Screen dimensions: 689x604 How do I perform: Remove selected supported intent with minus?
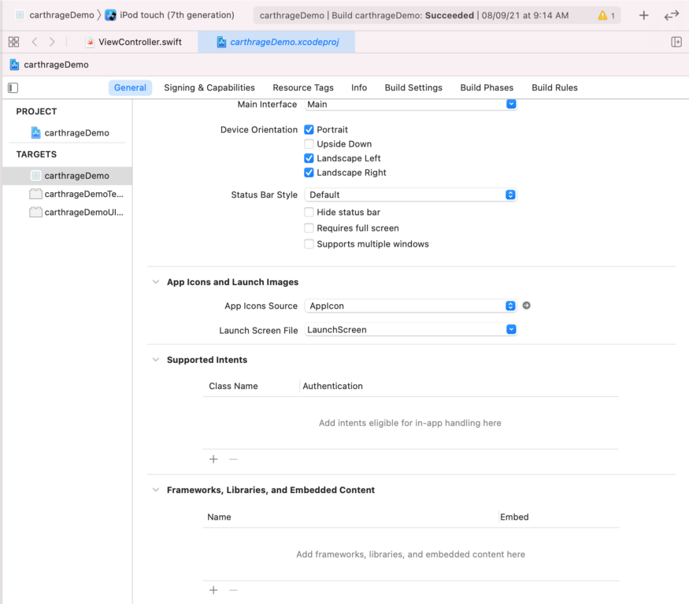point(233,459)
